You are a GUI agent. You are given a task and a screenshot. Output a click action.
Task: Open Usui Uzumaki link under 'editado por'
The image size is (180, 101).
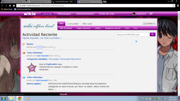pyautogui.click(x=42, y=56)
